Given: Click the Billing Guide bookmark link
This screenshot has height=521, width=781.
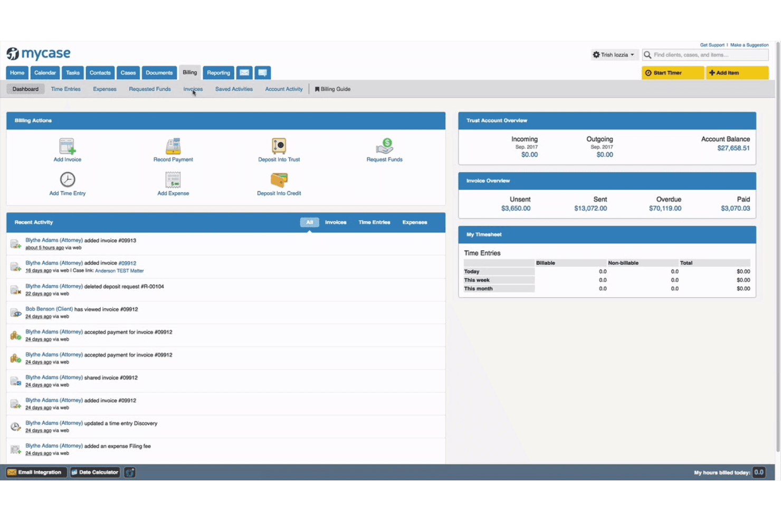Looking at the screenshot, I should click(332, 89).
